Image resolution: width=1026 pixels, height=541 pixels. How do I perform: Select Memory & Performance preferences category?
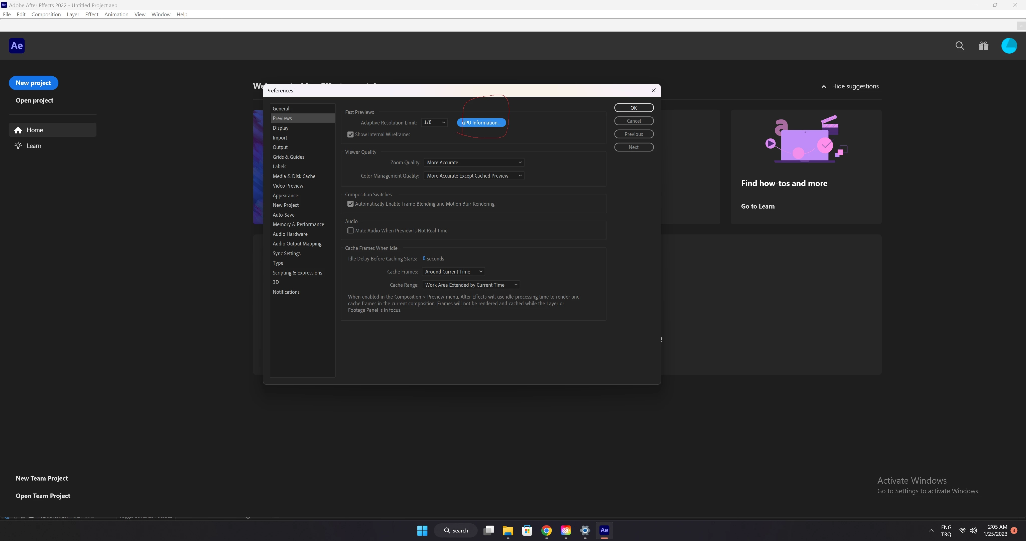click(298, 225)
